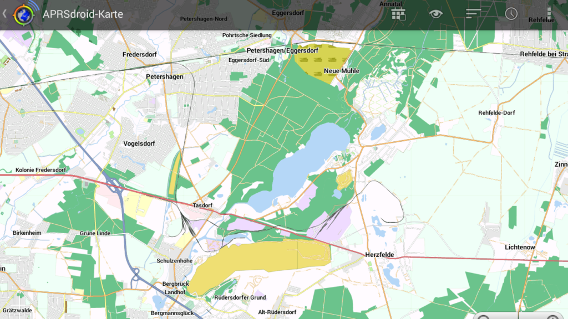
Task: Click the Rüdersdorfer Grund label
Action: [240, 297]
